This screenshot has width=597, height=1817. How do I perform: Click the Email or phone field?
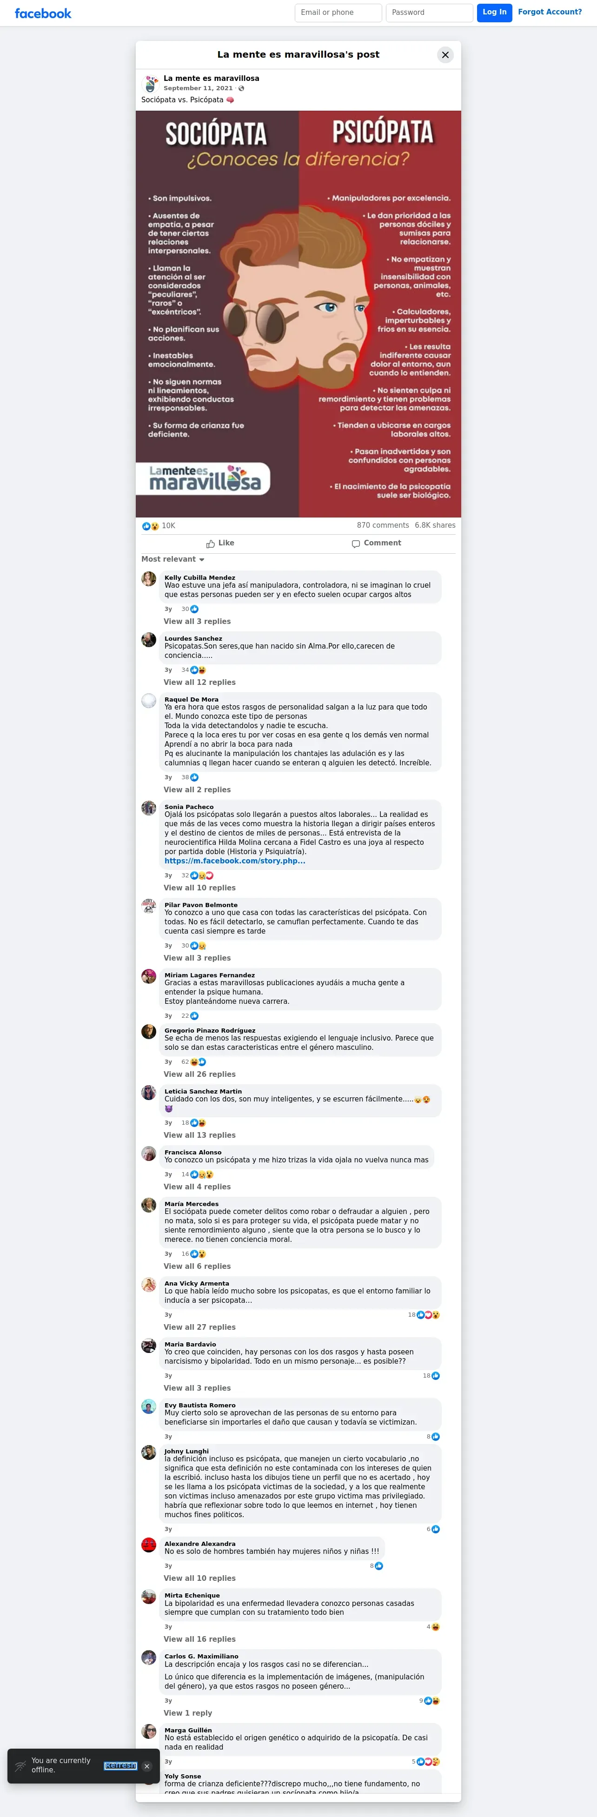(x=338, y=13)
